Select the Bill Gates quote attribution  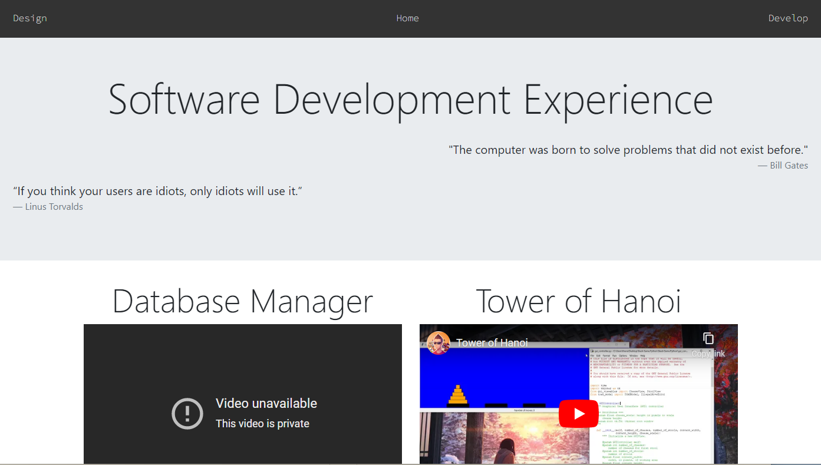point(783,166)
